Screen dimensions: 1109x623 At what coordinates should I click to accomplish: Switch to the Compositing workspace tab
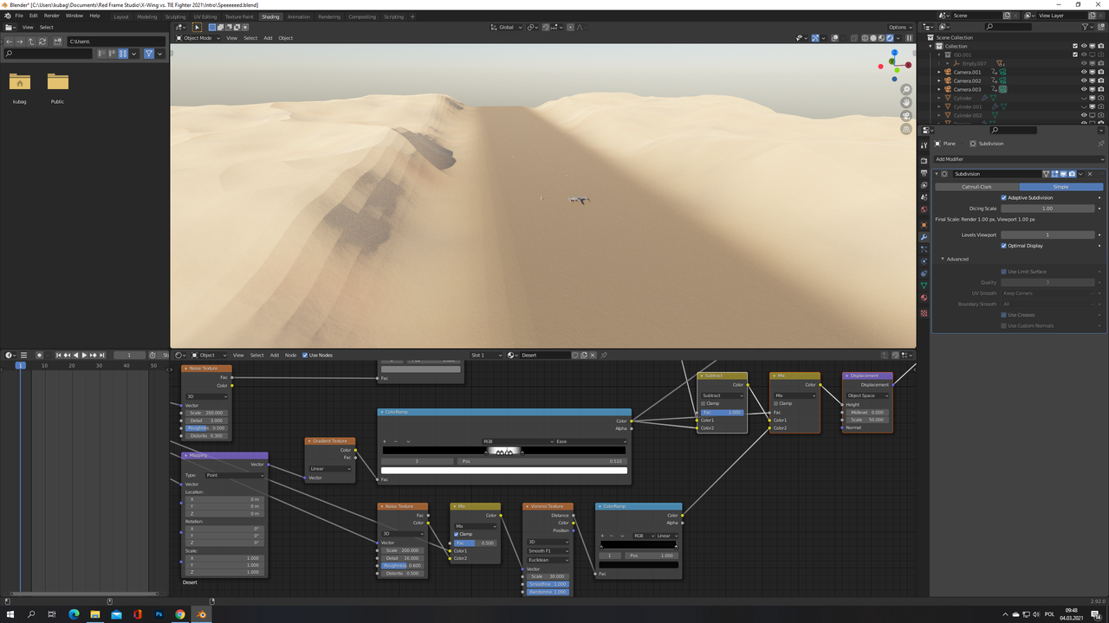tap(362, 16)
